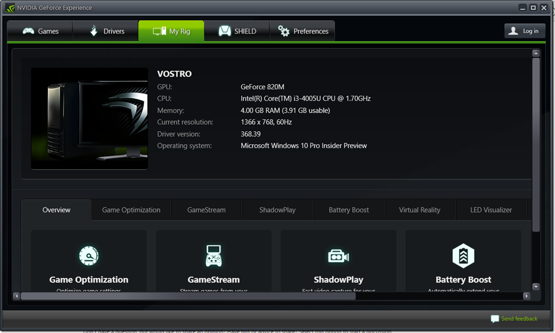Switch to Game Optimization sub-tab
Viewport: 555px width, 333px height.
pyautogui.click(x=131, y=210)
